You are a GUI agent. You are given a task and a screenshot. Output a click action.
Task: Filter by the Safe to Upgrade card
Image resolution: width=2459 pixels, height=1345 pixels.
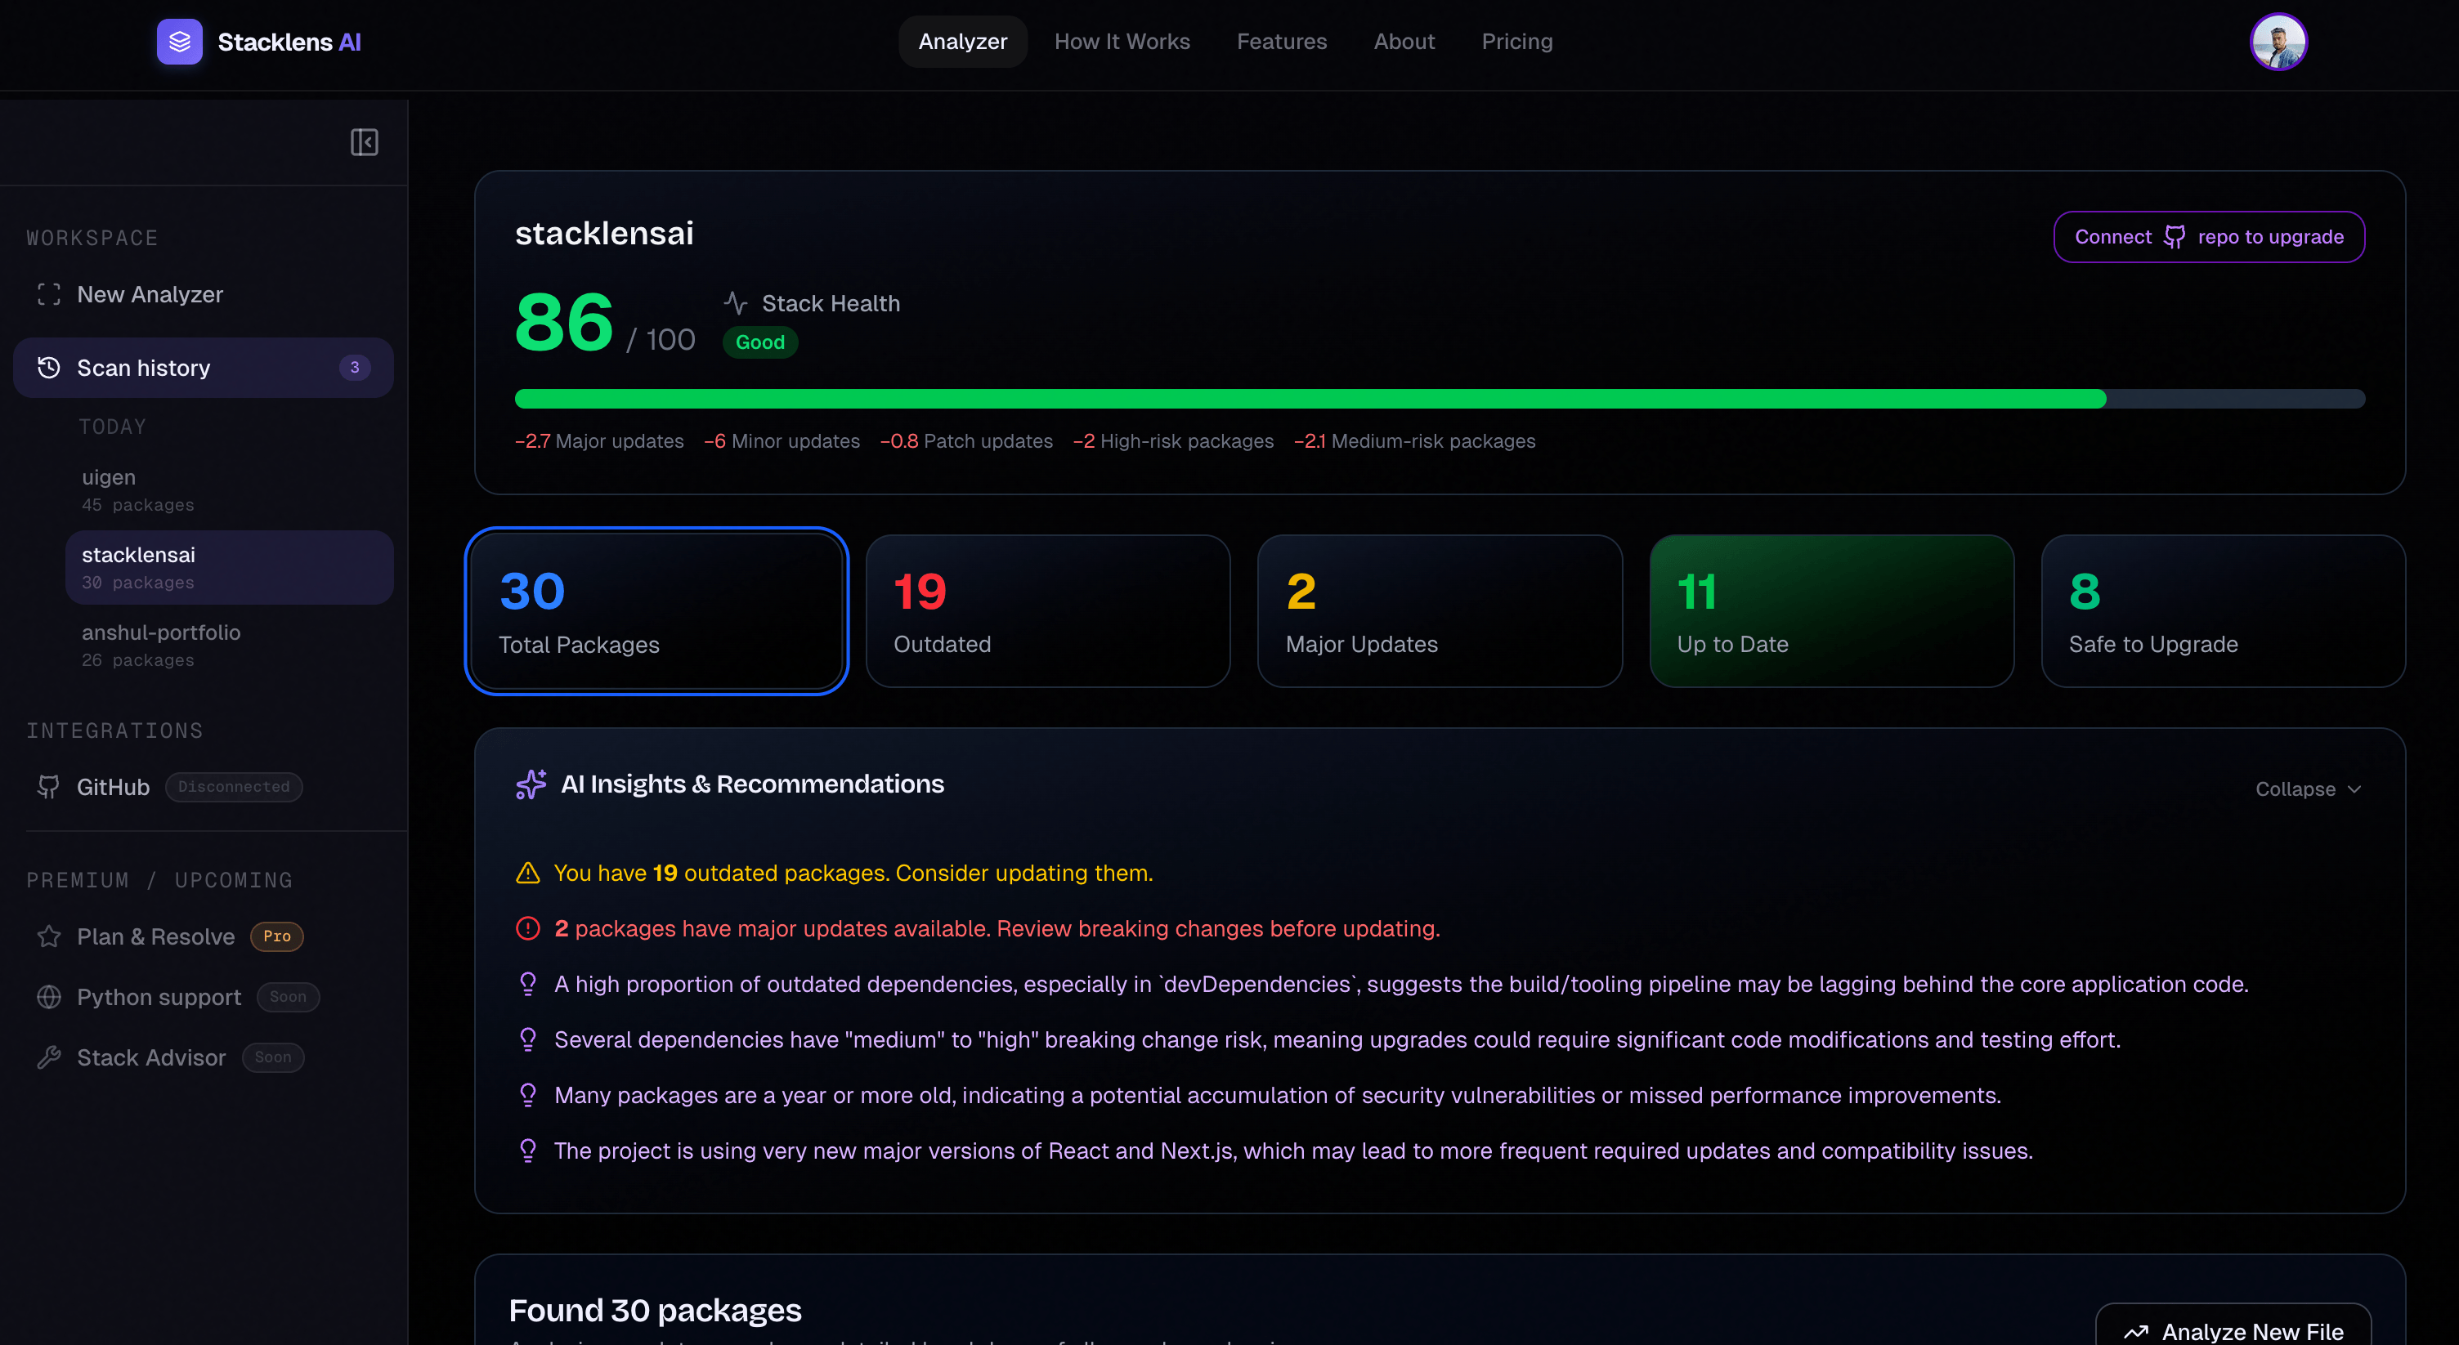click(2222, 611)
